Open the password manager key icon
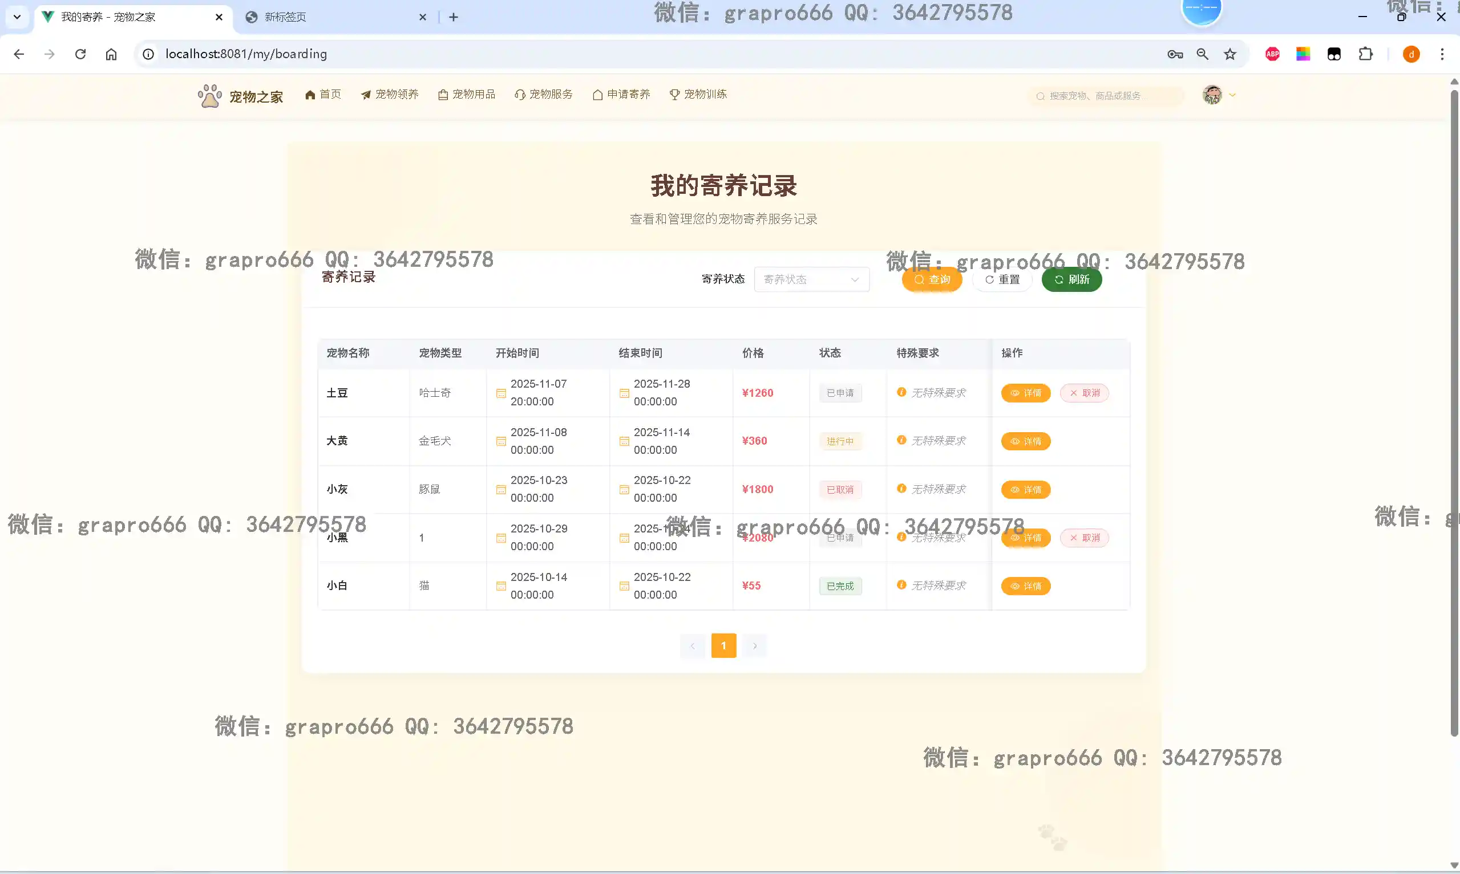Image resolution: width=1460 pixels, height=874 pixels. pos(1175,54)
